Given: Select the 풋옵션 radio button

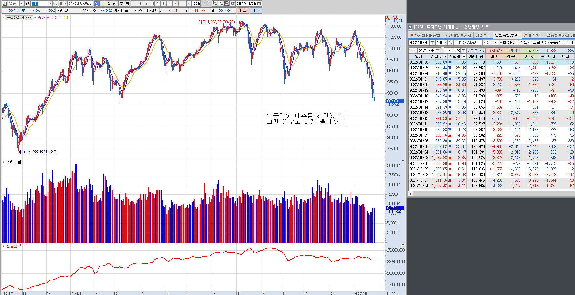Looking at the screenshot, I should point(547,42).
